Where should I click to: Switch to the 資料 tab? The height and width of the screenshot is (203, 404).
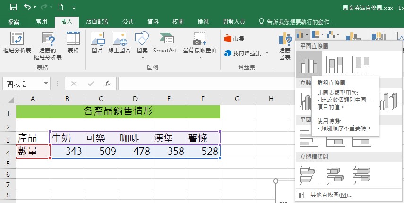tap(153, 22)
